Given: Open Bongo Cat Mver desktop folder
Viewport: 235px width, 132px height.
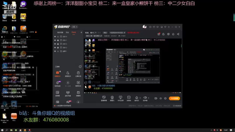Looking at the screenshot, I should 5,119.
